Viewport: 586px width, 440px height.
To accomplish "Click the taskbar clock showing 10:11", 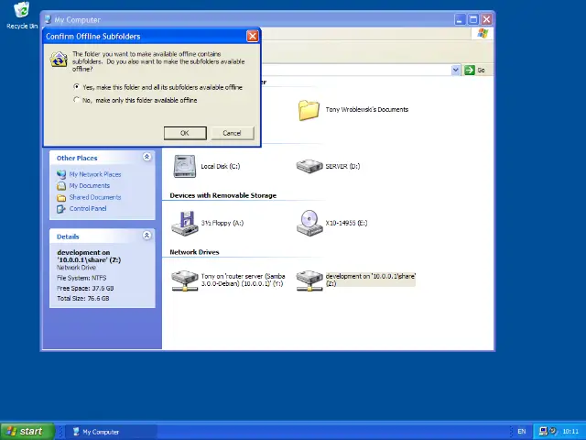I will coord(570,432).
